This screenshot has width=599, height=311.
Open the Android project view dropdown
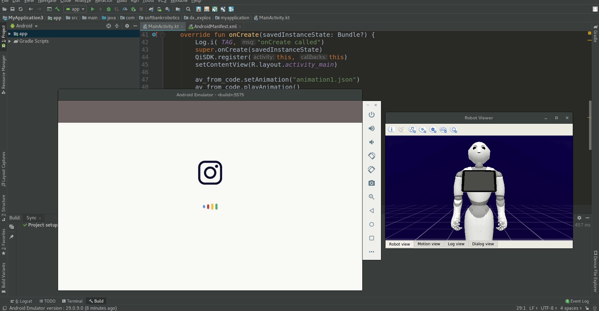tap(24, 26)
